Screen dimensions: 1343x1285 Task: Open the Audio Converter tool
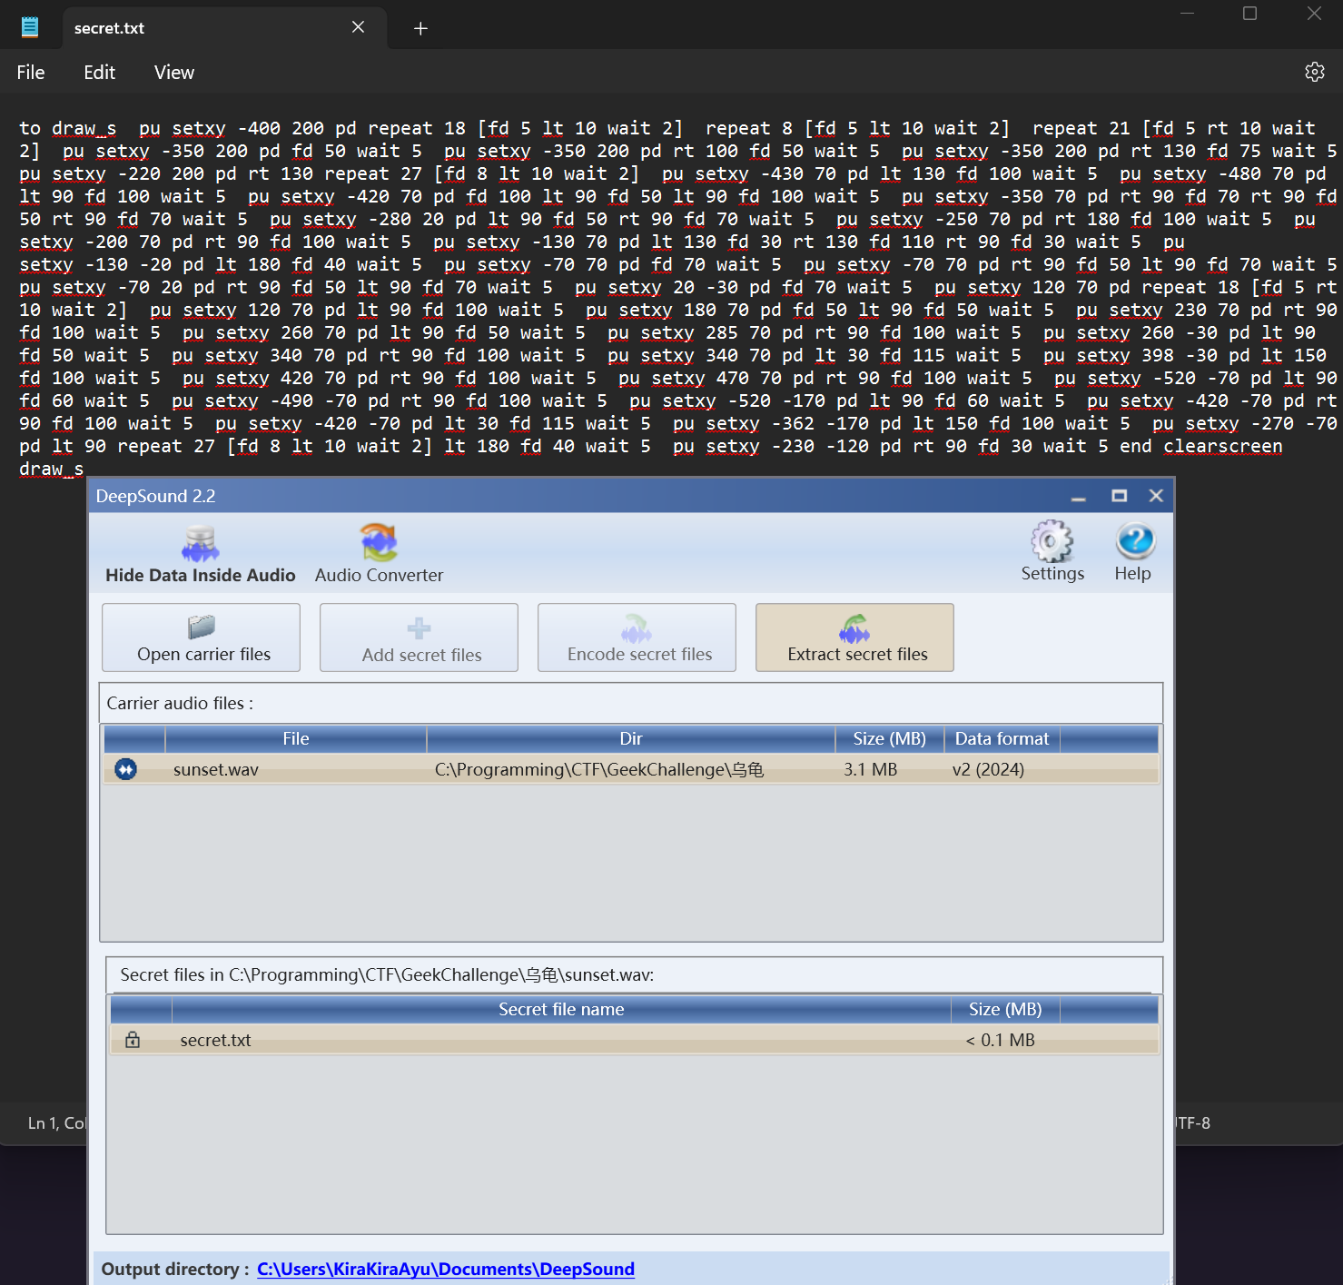tap(379, 554)
